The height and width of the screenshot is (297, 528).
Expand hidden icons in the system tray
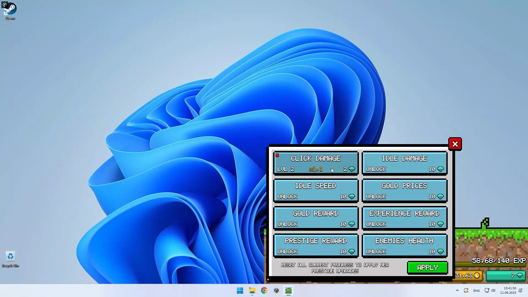[x=457, y=290]
